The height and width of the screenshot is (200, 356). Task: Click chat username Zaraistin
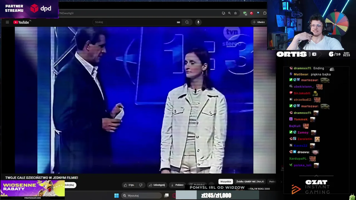click(305, 139)
